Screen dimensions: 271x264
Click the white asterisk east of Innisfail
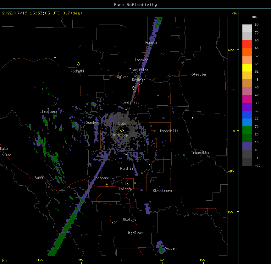coord(158,95)
